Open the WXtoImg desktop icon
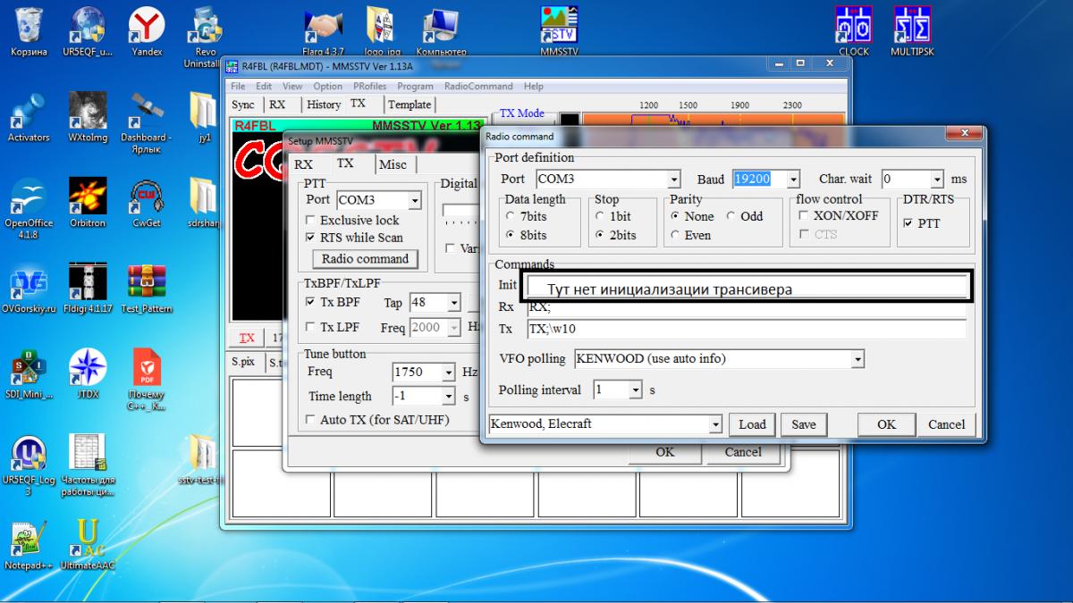The width and height of the screenshot is (1073, 603). (88, 113)
